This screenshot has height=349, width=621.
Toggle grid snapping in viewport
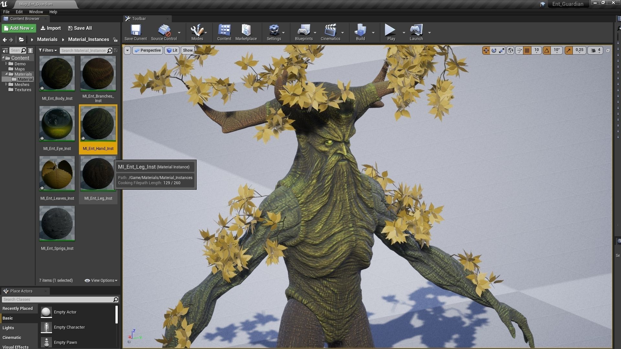(x=527, y=50)
